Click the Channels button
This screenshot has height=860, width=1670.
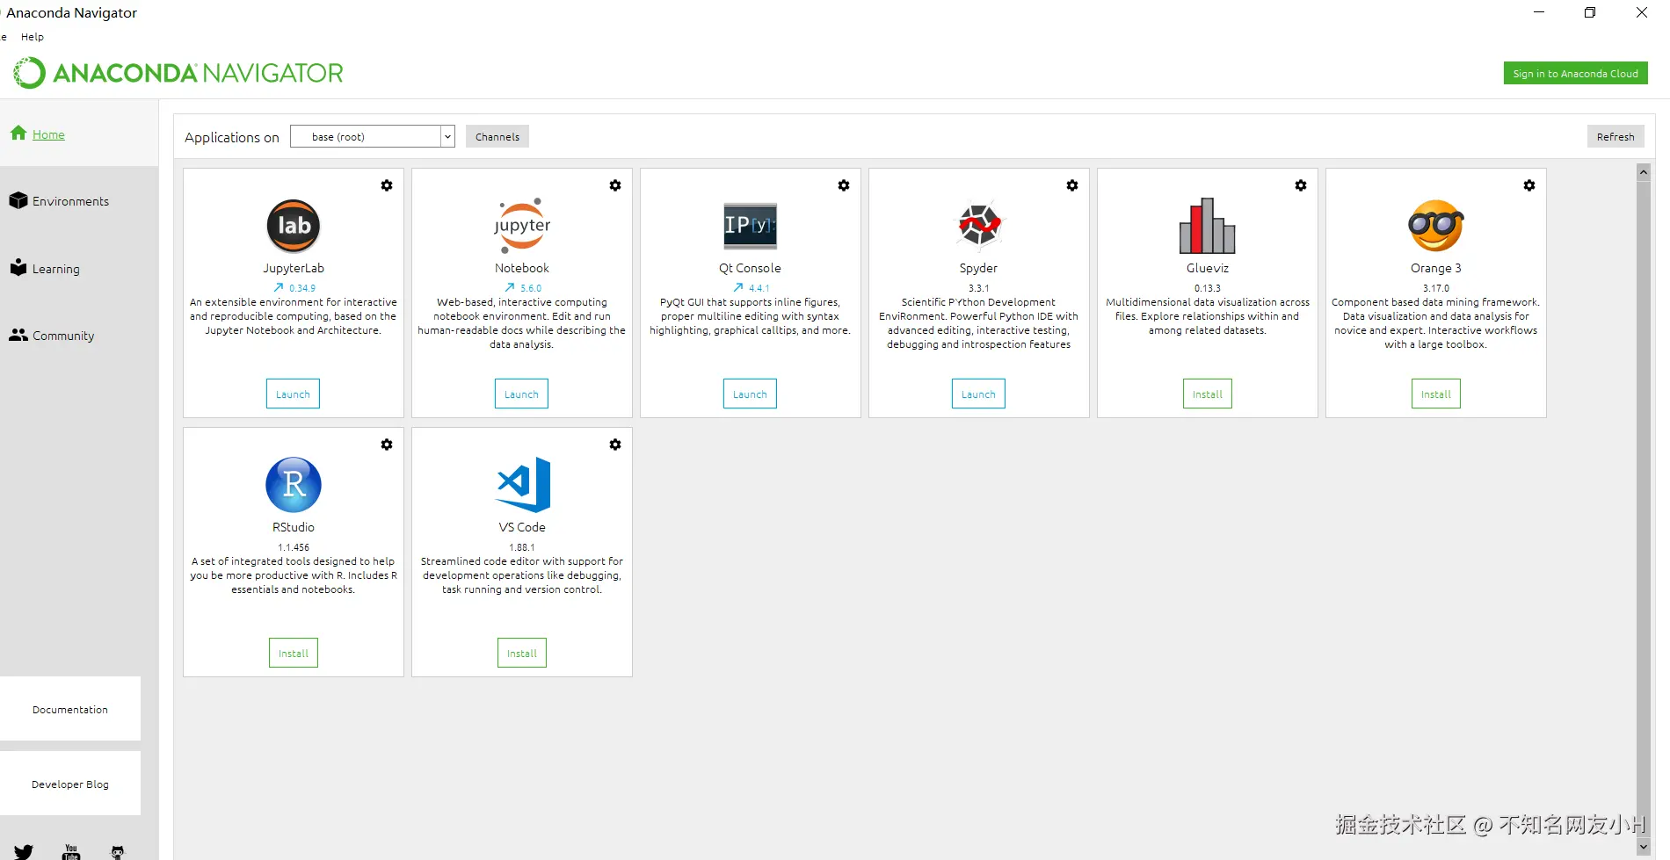tap(497, 136)
